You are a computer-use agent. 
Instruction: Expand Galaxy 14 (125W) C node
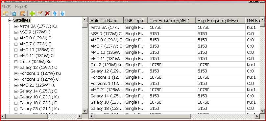(x=16, y=91)
